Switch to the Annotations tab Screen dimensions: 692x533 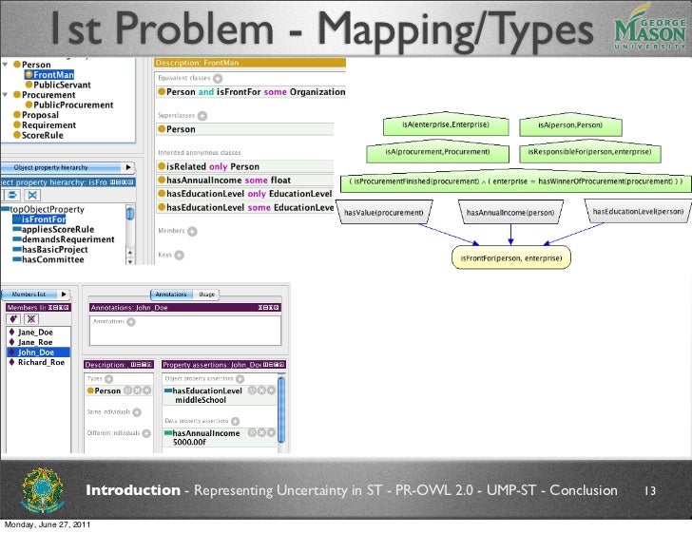pos(171,295)
